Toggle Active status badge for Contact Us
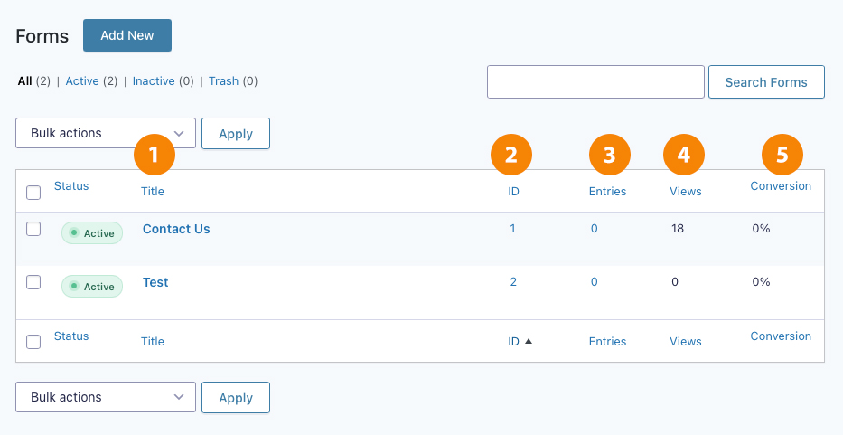Screen dimensions: 843x435 [x=92, y=233]
